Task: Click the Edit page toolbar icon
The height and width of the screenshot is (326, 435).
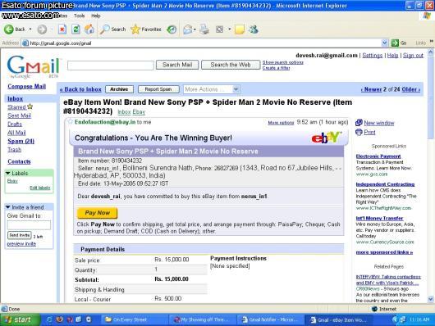Action: pyautogui.click(x=220, y=29)
